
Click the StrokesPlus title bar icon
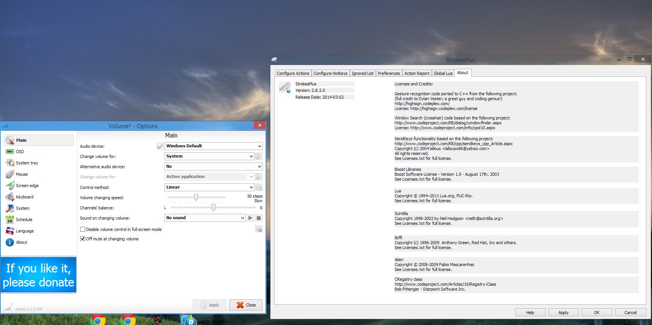pos(274,59)
